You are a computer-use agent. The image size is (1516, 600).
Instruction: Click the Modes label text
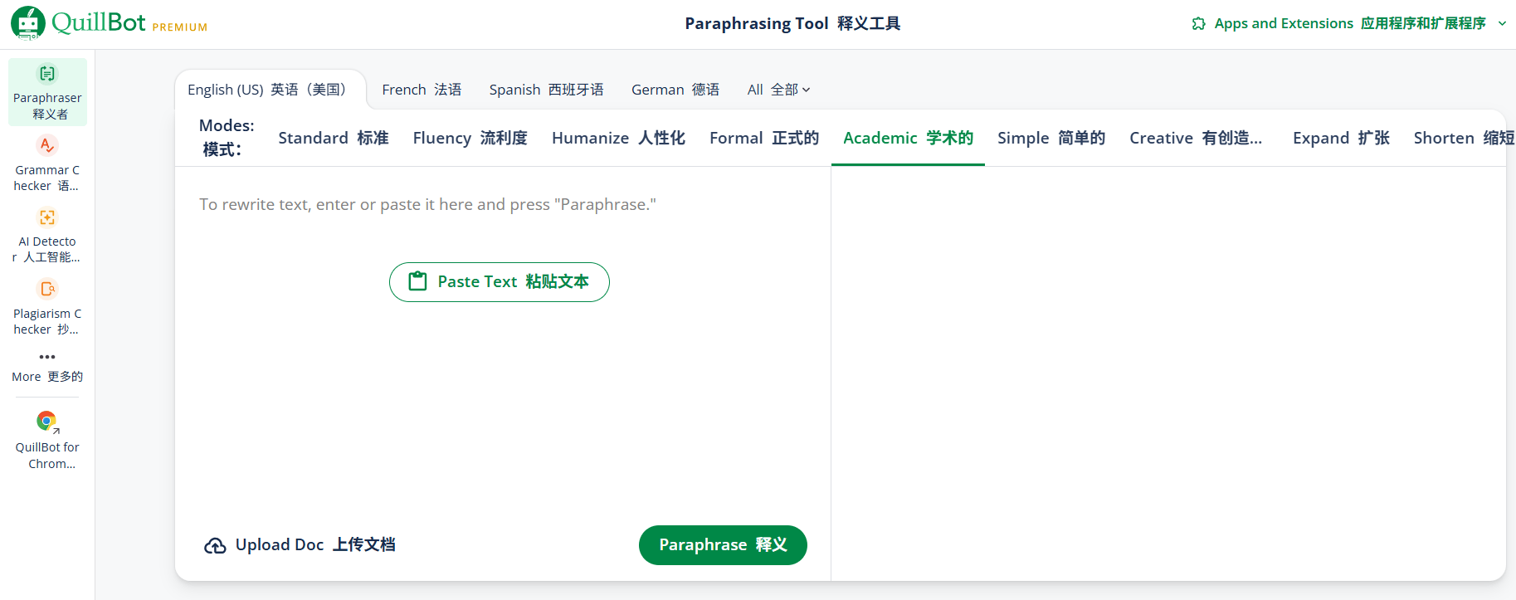click(227, 138)
